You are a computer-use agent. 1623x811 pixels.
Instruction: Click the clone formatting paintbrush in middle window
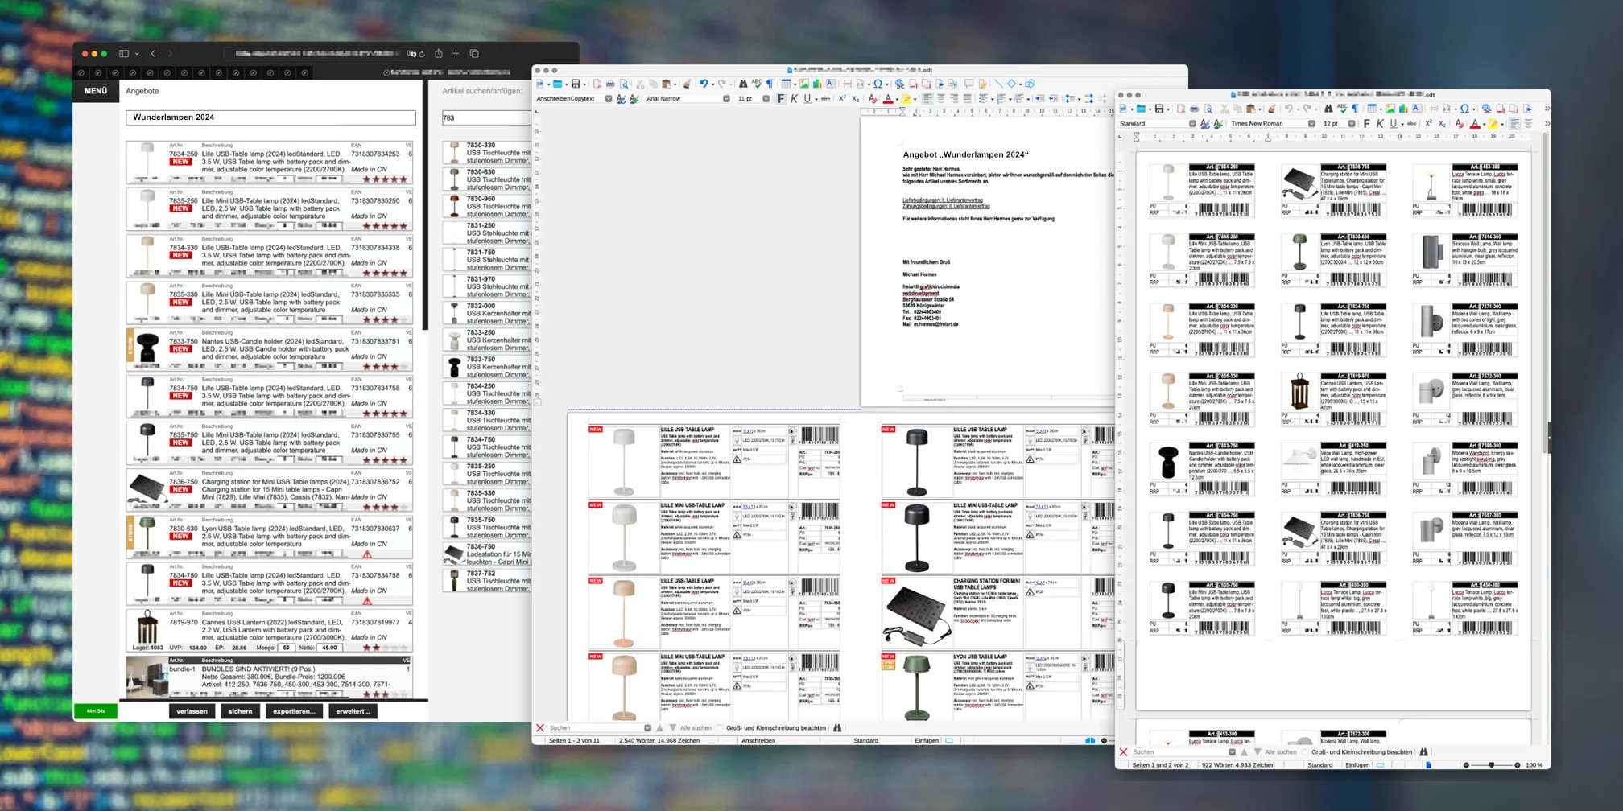point(687,84)
